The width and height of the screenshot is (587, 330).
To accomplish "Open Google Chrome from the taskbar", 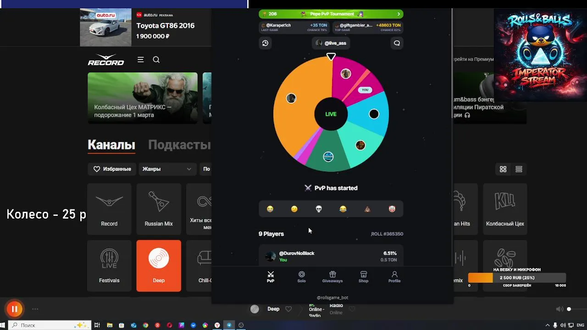I will point(145,325).
